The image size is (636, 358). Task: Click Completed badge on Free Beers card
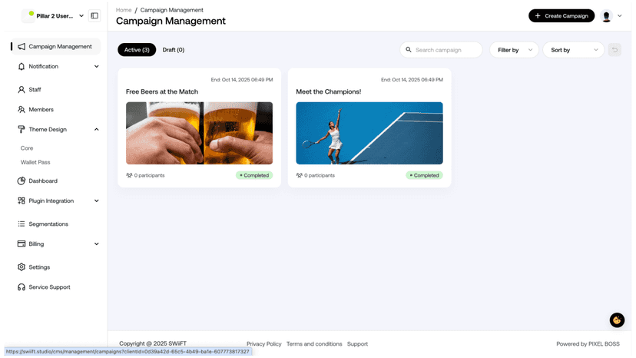coord(254,176)
